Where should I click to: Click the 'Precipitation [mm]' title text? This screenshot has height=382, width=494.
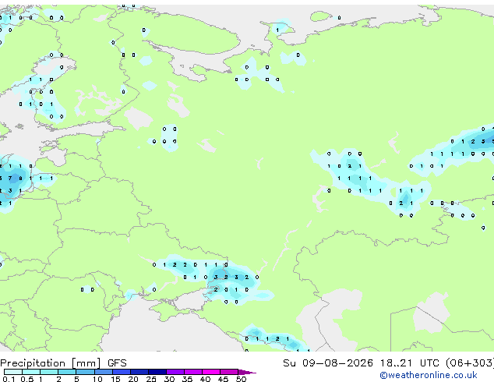51,363
